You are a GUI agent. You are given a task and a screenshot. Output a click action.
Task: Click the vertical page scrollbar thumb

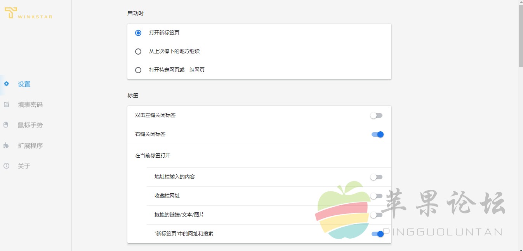point(520,36)
